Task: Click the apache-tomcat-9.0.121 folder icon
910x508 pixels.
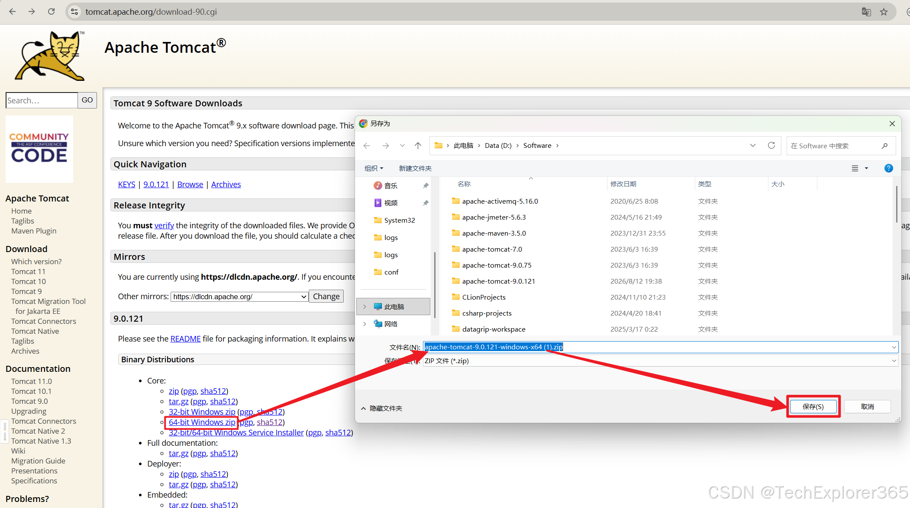Action: coord(455,281)
